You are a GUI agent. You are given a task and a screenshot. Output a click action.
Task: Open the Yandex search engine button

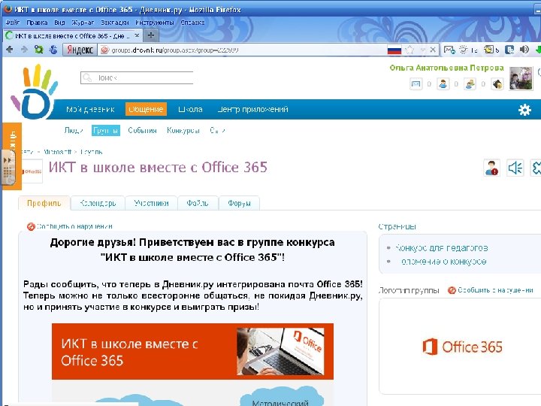coord(80,50)
